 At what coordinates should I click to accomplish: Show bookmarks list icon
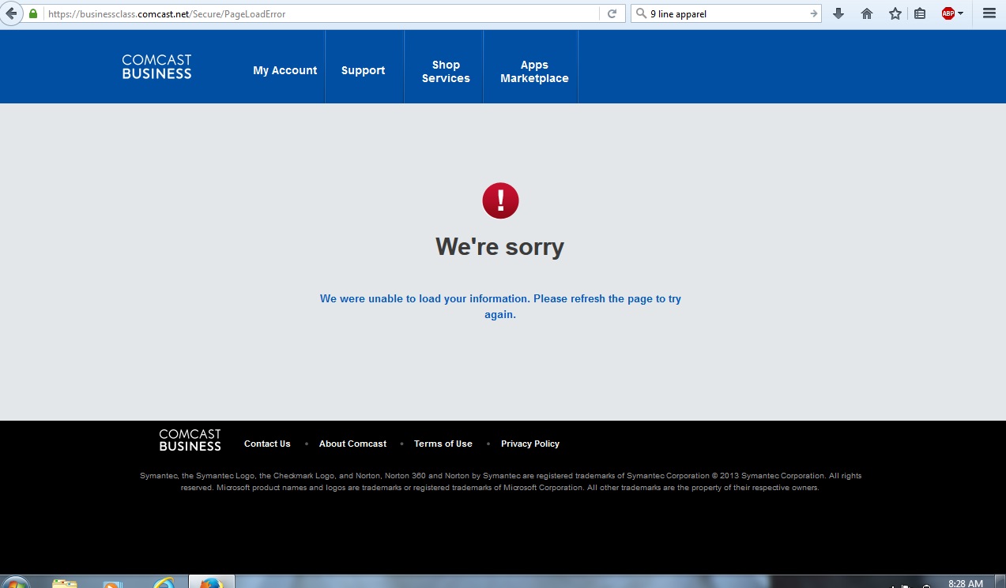920,13
